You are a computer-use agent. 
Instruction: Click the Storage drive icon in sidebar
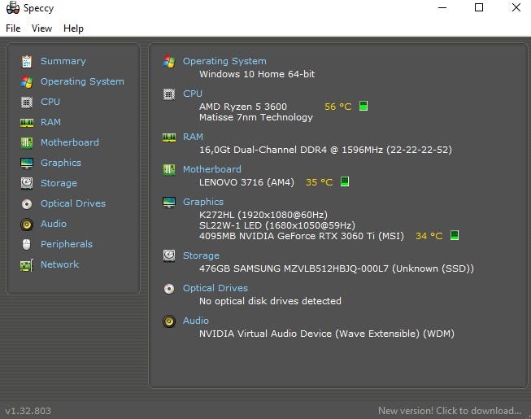pos(27,183)
